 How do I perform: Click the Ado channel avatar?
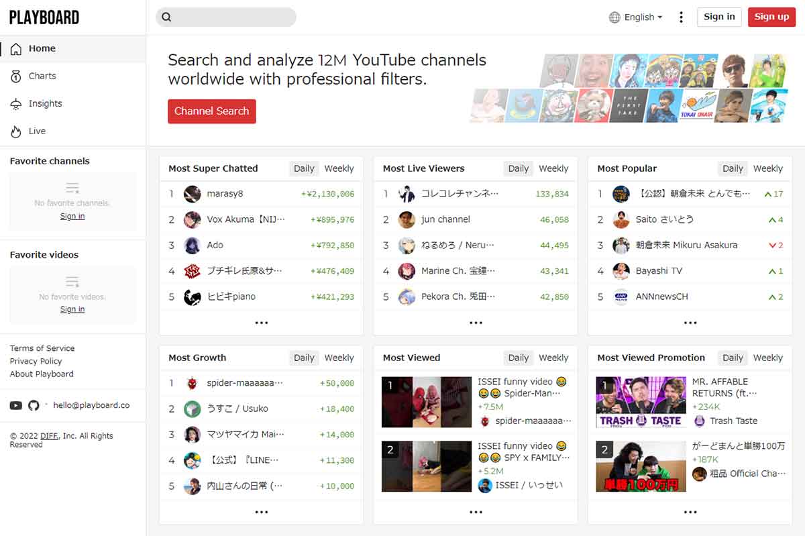coord(193,246)
